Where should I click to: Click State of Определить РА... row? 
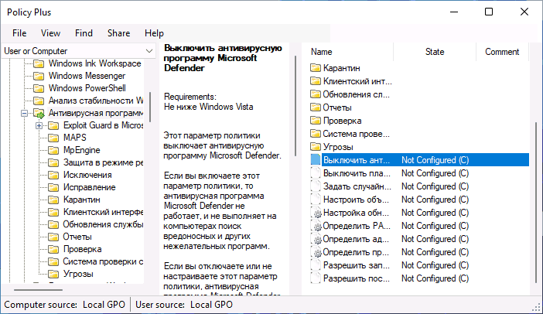(x=435, y=226)
